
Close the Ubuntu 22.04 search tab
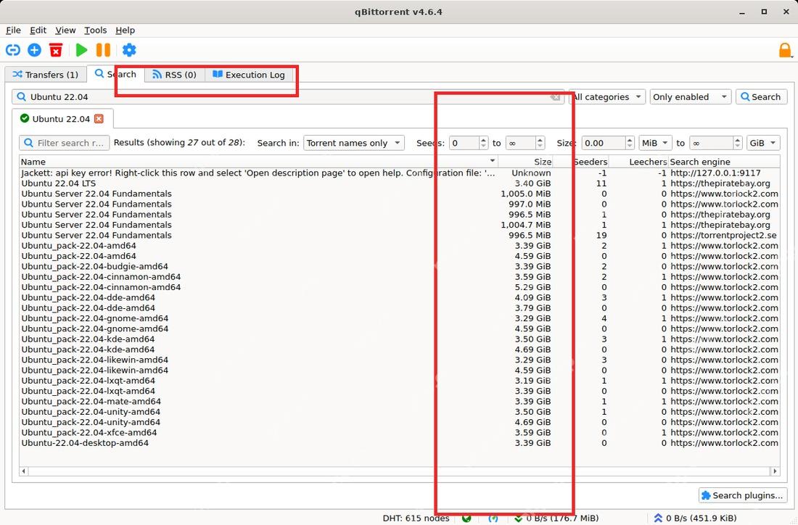[x=99, y=118]
